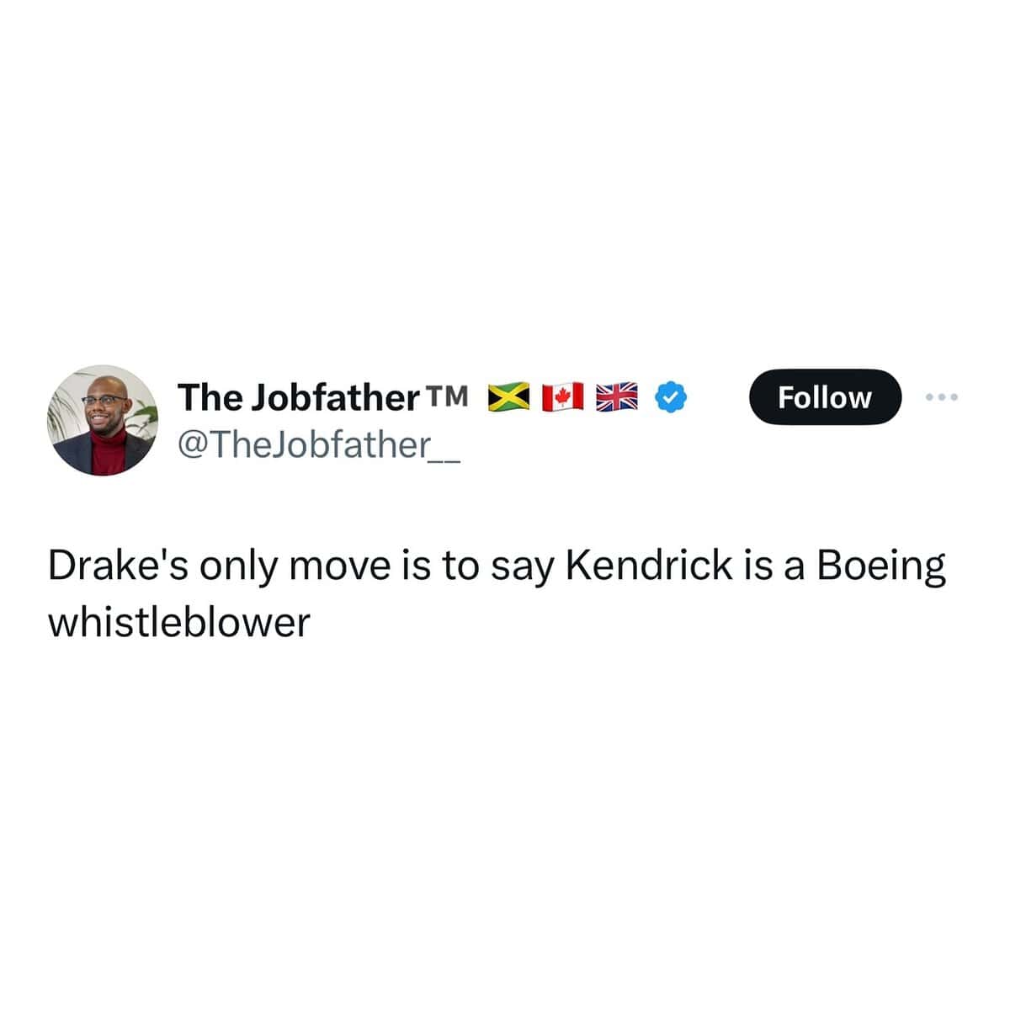
Task: Click the black Follow button
Action: pos(825,397)
